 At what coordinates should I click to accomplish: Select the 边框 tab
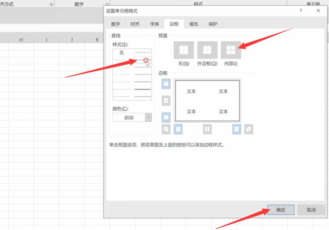(174, 24)
